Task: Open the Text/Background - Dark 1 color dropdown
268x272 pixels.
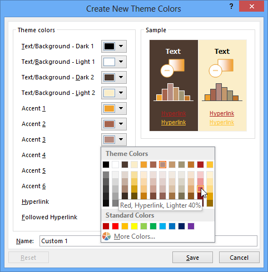Action: pyautogui.click(x=114, y=46)
